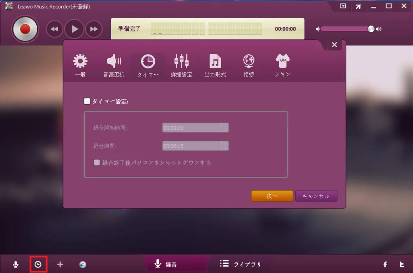Enable the タイマー設定 timer checkbox
Viewport: 413px width, 273px height.
click(x=87, y=101)
